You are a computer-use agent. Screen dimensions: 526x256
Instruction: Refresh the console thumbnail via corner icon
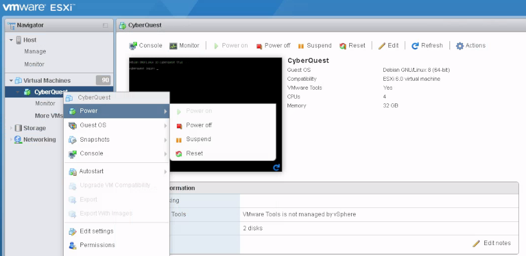277,167
